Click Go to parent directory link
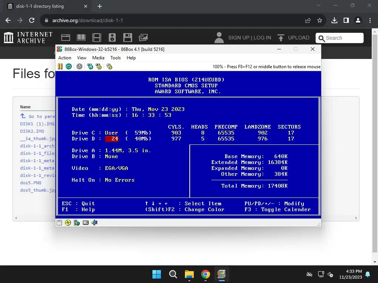378x283 pixels. [x=38, y=116]
